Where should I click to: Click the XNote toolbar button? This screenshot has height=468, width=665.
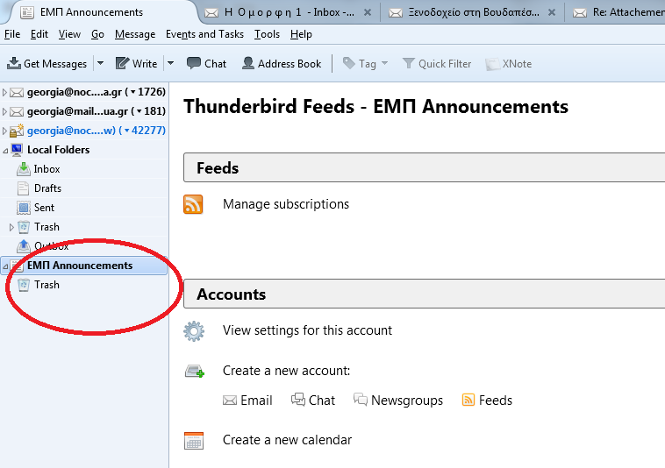pos(509,63)
